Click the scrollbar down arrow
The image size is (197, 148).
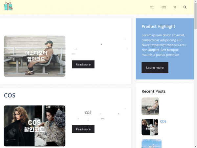(195, 147)
